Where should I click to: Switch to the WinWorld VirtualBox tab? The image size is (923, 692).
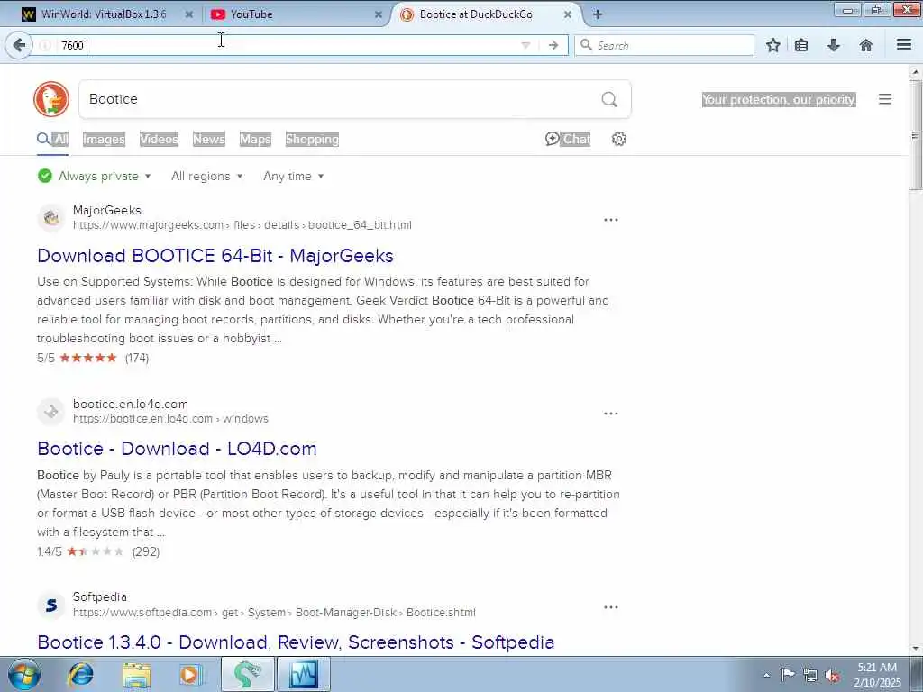pyautogui.click(x=103, y=14)
